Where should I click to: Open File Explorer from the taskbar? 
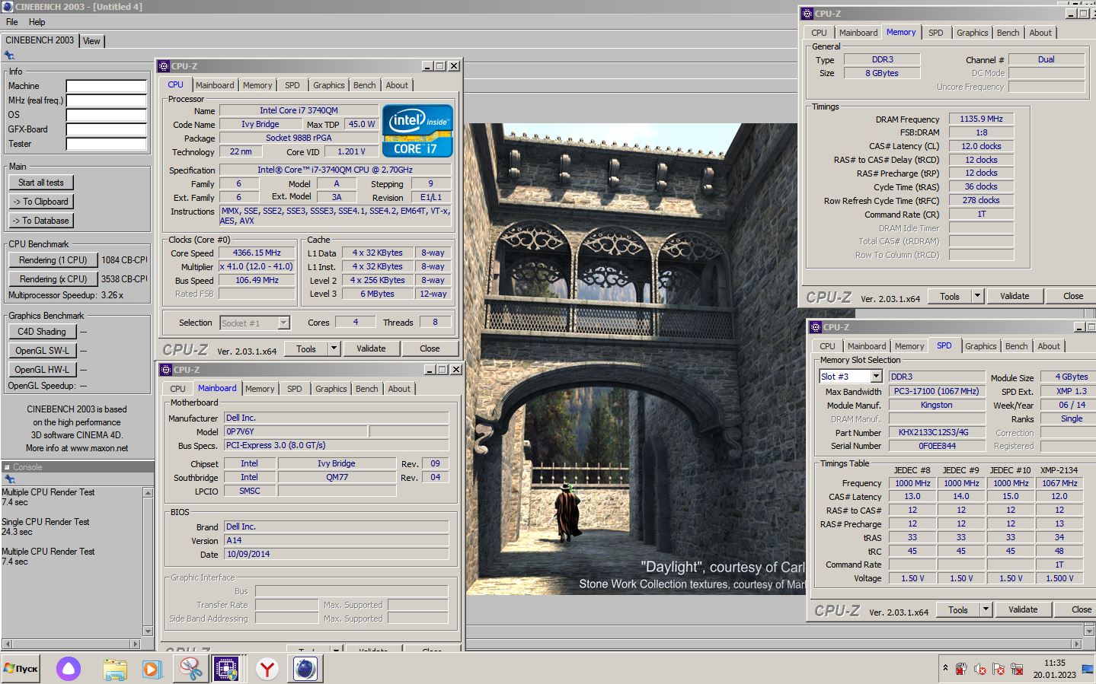coord(115,669)
